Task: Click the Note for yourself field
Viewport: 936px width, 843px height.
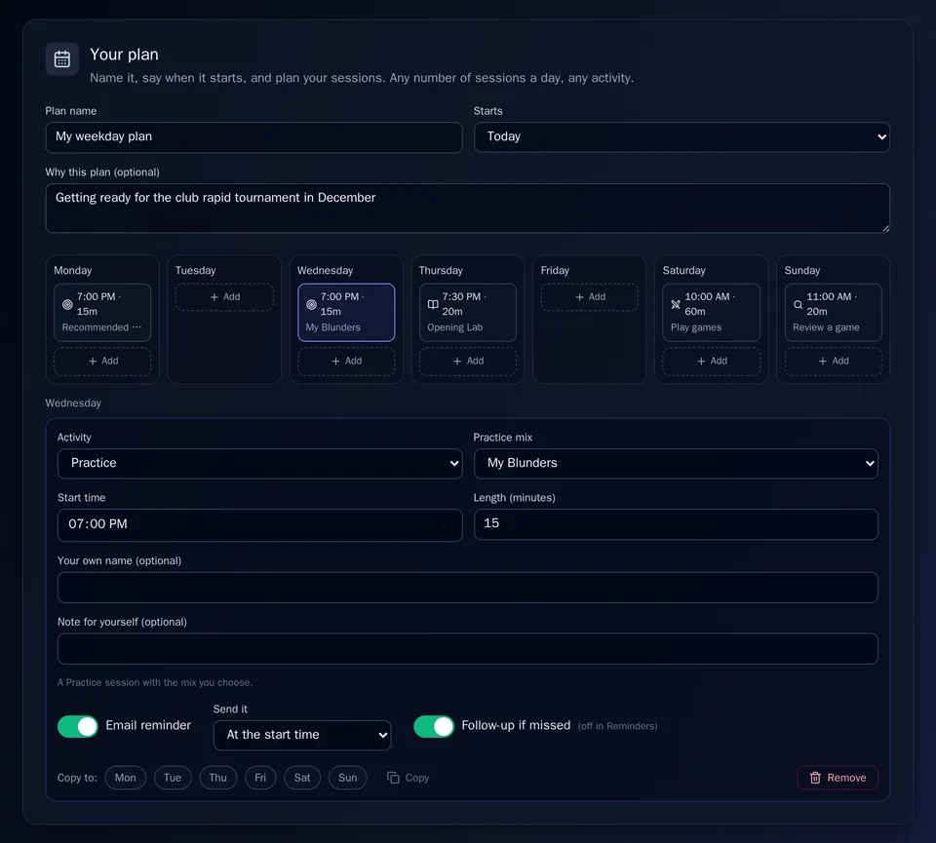Action: click(467, 648)
